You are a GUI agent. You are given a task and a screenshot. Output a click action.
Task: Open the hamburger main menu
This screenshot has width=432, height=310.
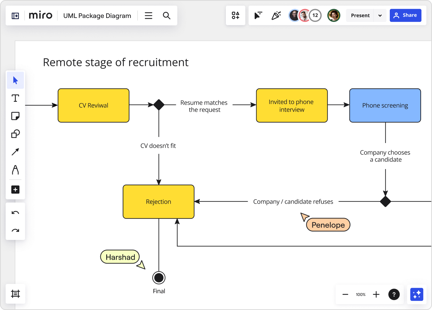pyautogui.click(x=148, y=15)
